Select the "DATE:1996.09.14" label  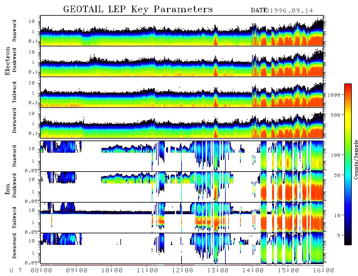tap(282, 10)
